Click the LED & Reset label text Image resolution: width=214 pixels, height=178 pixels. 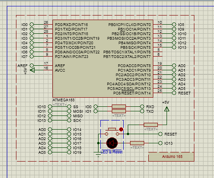coord(111,152)
